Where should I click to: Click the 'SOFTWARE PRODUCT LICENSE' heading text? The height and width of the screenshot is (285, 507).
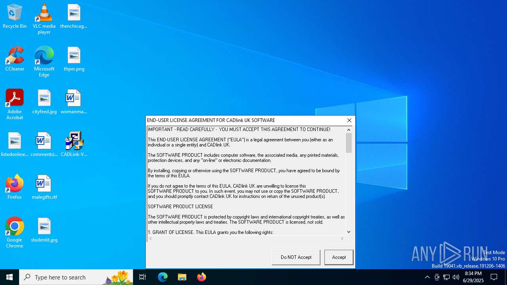[180, 207]
